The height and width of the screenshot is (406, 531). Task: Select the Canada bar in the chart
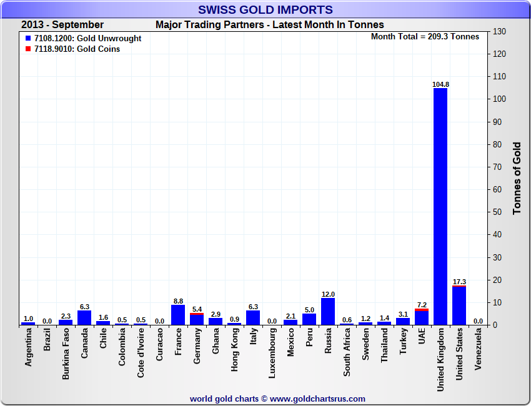(84, 318)
